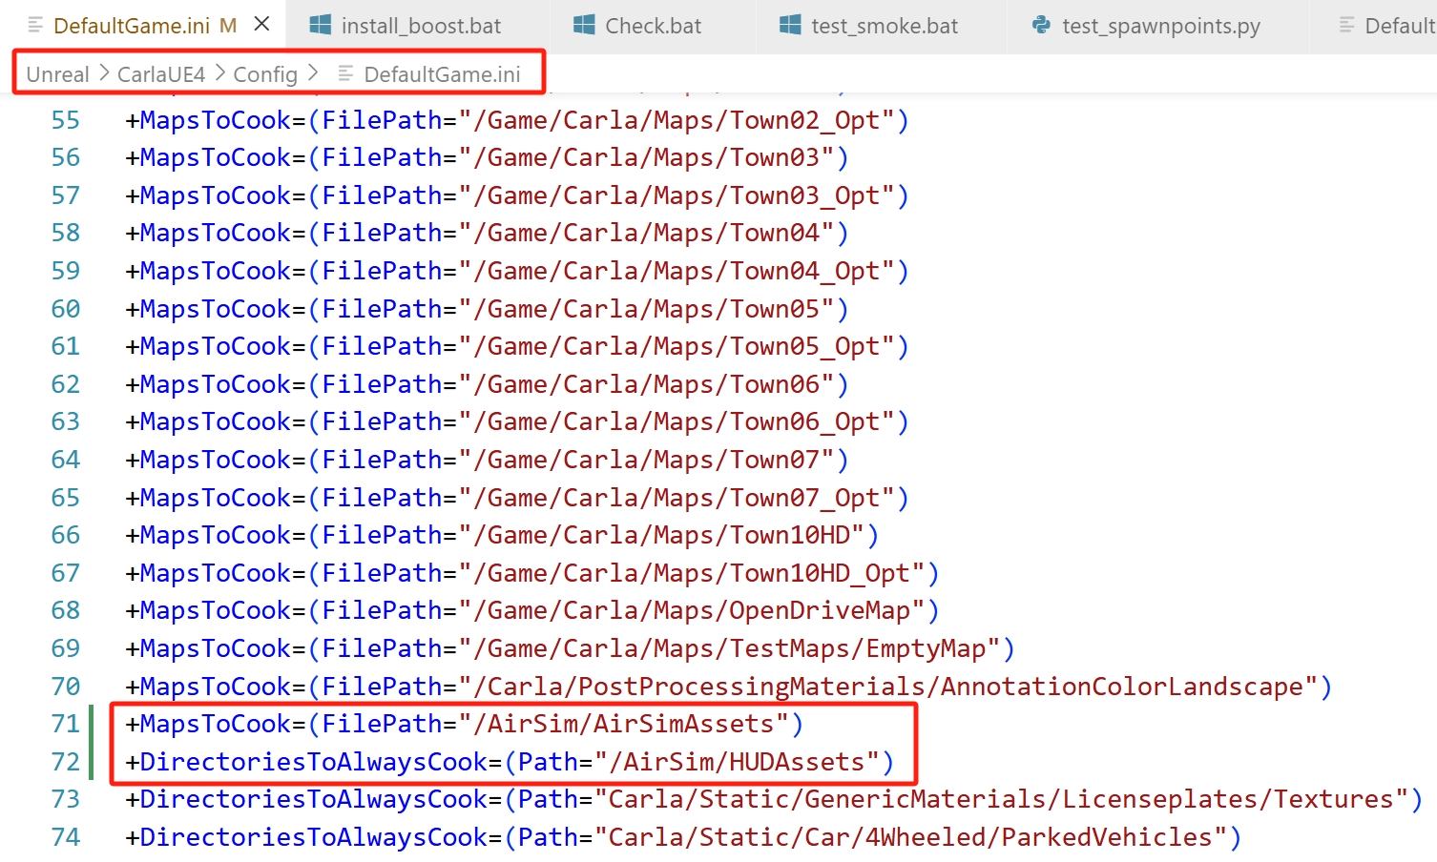Image resolution: width=1437 pixels, height=862 pixels.
Task: Switch to the install_boost.bat tab
Action: (421, 26)
